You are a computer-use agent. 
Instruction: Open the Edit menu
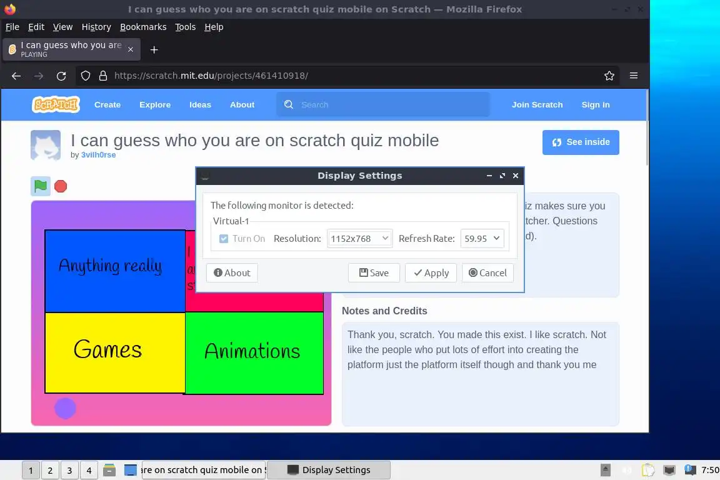point(36,27)
